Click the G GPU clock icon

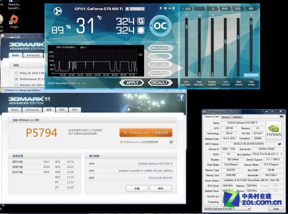tap(141, 21)
